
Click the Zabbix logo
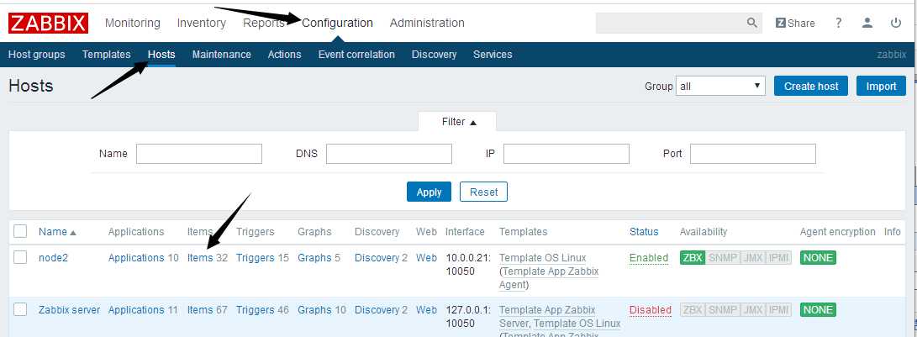(x=48, y=23)
